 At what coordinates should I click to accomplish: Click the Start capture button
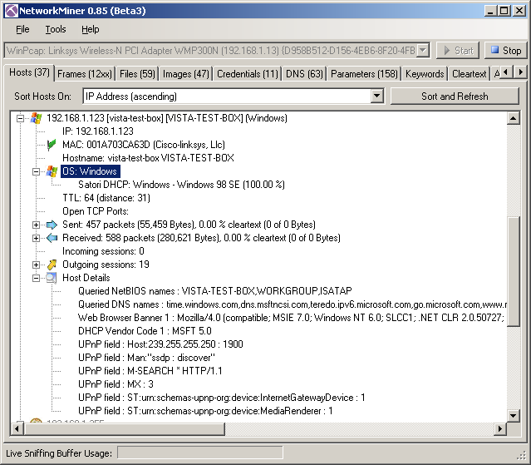click(x=458, y=51)
